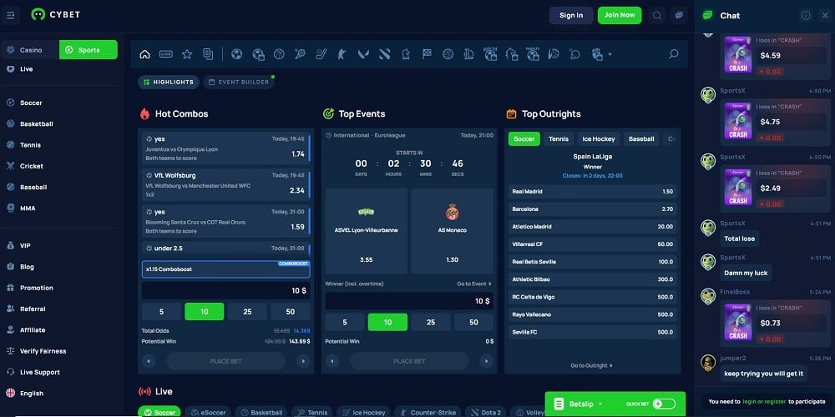Select the chess knight icon
The height and width of the screenshot is (417, 835).
(x=406, y=54)
